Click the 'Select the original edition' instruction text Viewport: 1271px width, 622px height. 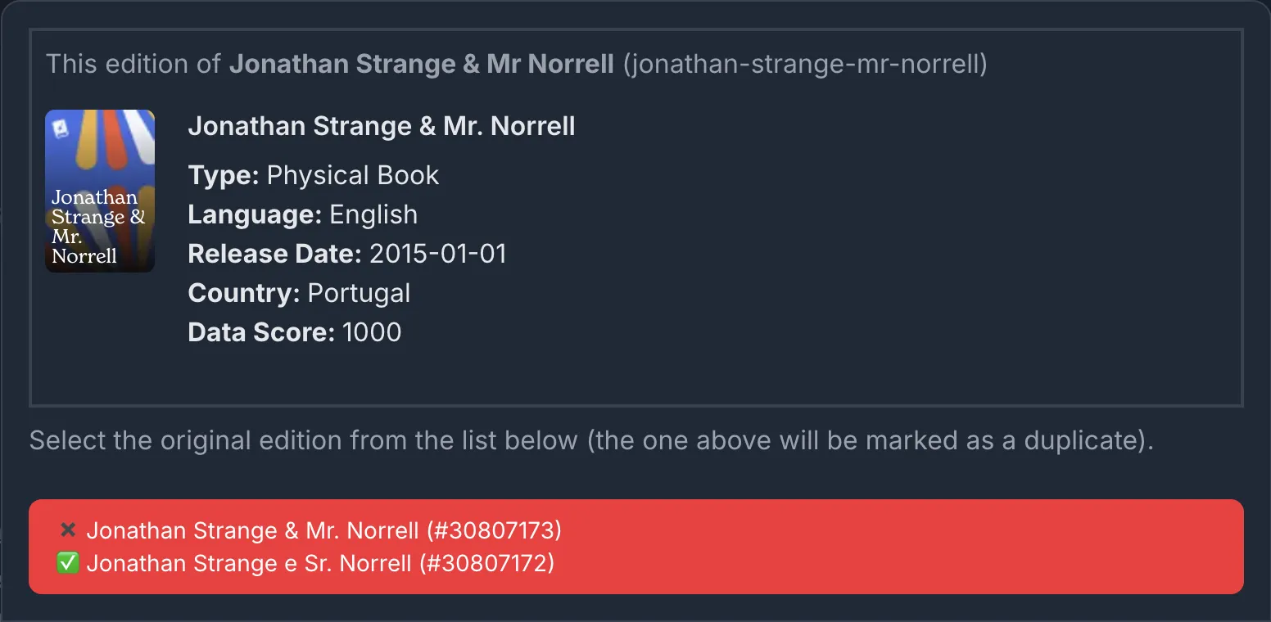591,440
